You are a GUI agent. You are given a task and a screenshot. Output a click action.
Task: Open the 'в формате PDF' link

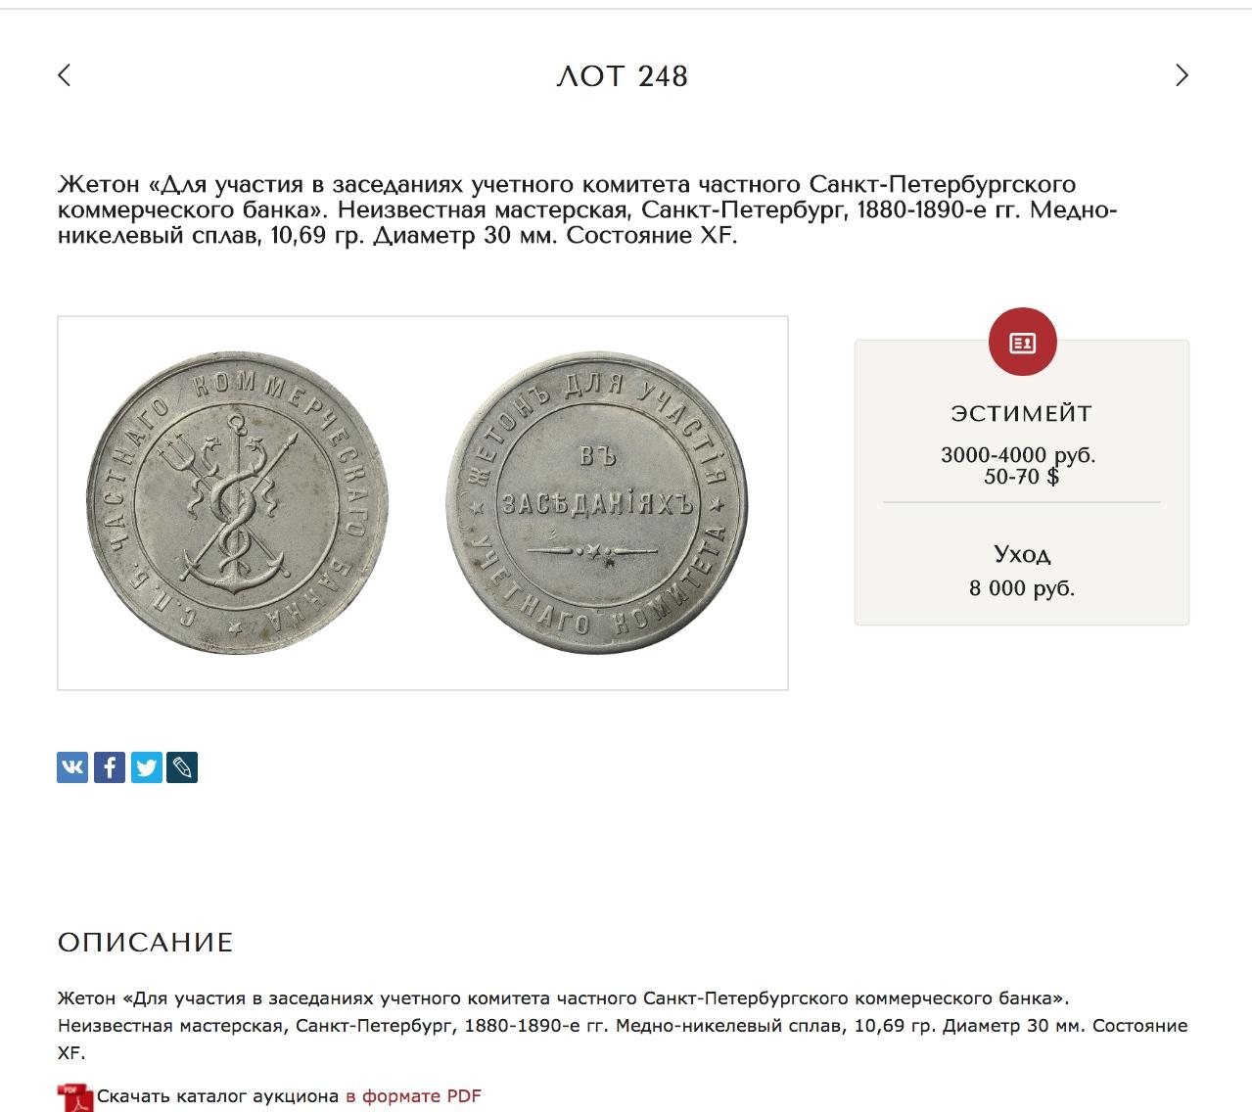click(413, 1096)
